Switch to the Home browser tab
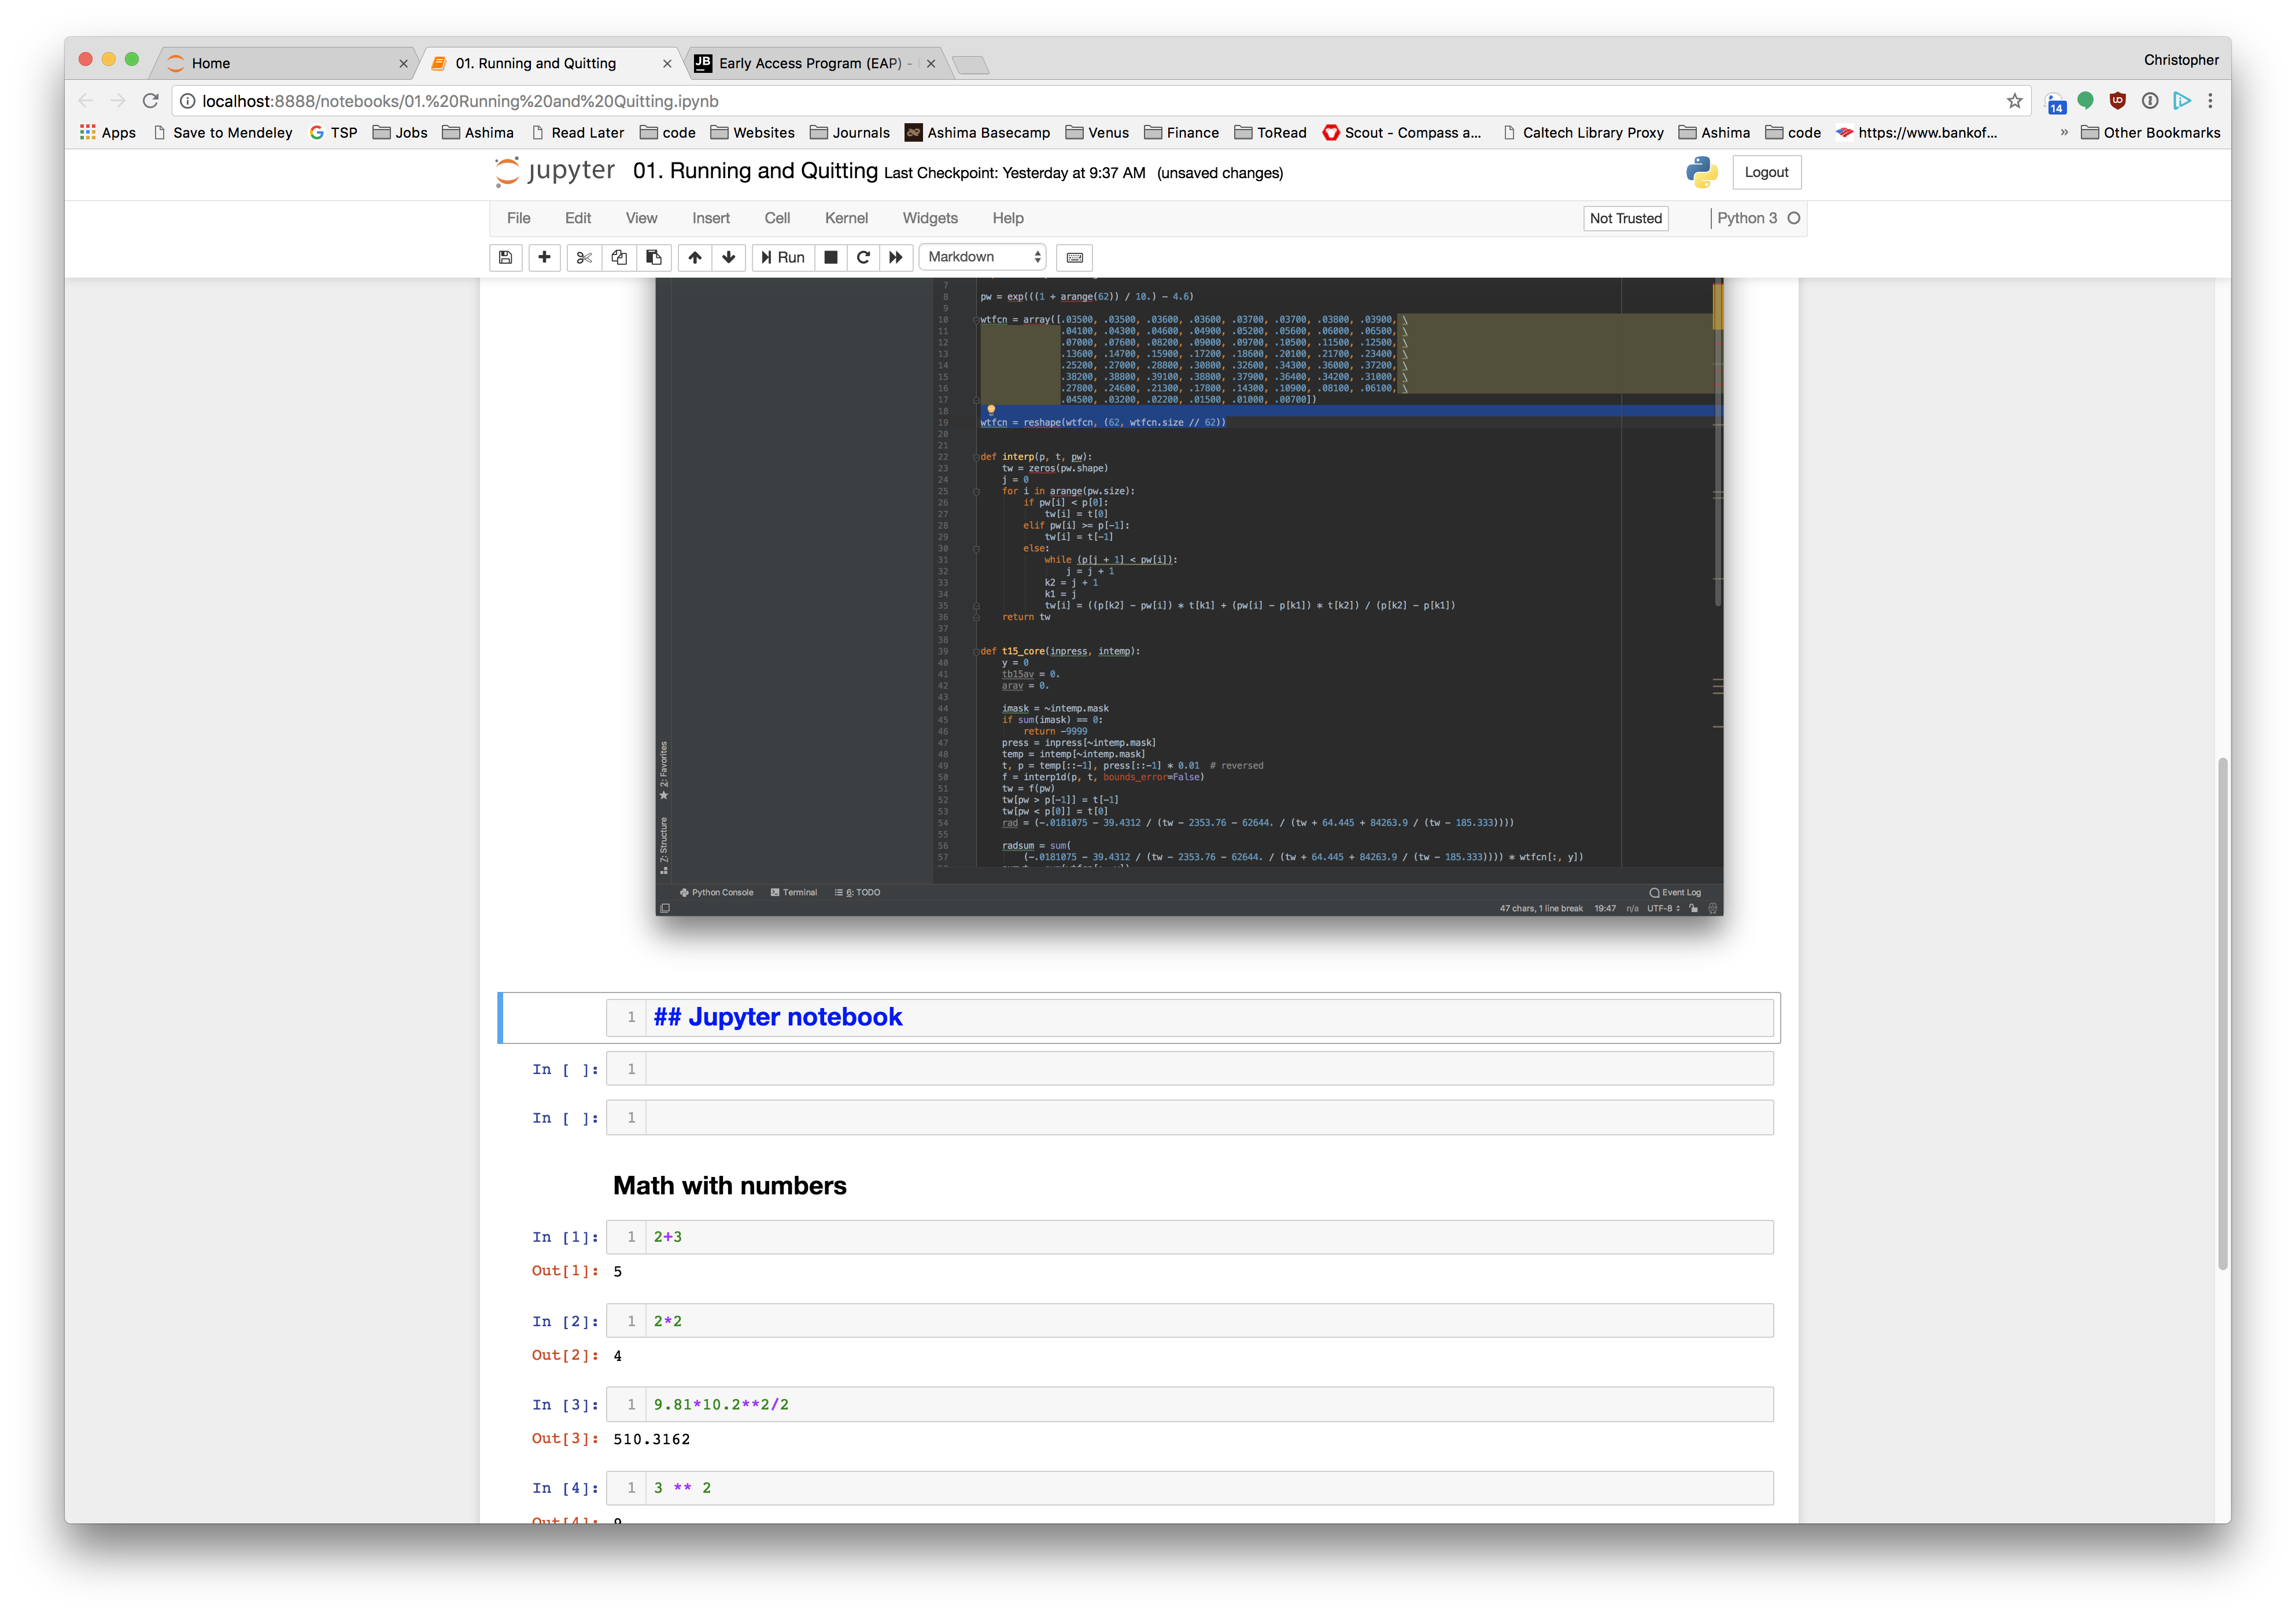The height and width of the screenshot is (1616, 2296). (285, 63)
